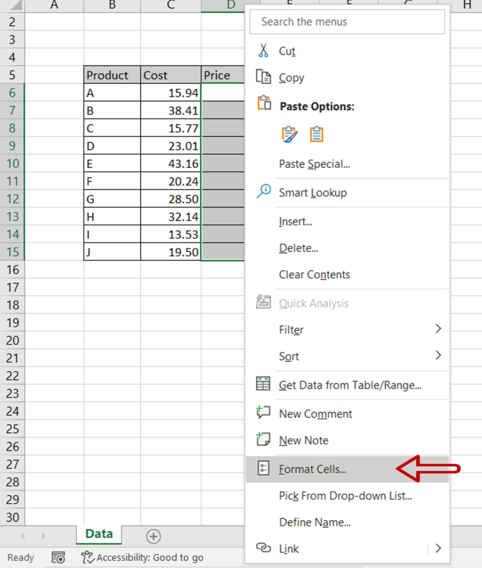
Task: Choose the Paste with brush option icon
Action: 289,134
